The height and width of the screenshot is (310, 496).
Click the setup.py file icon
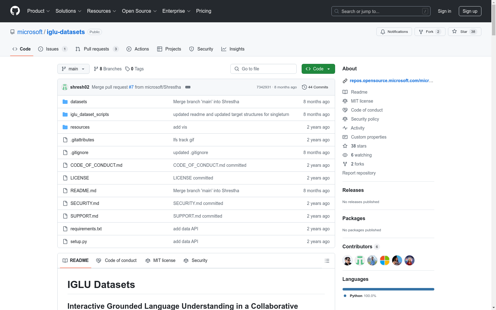coord(65,241)
